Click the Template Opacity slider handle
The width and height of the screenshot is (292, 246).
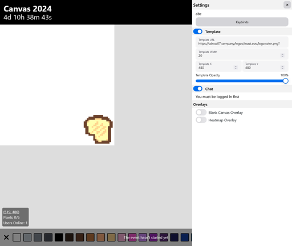pos(285,81)
